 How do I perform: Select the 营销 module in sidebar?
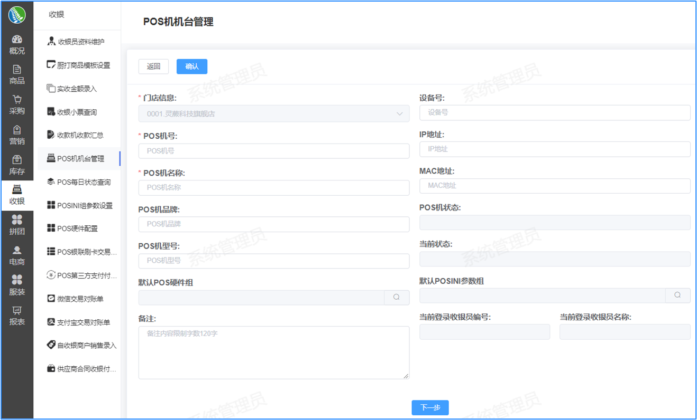[17, 135]
